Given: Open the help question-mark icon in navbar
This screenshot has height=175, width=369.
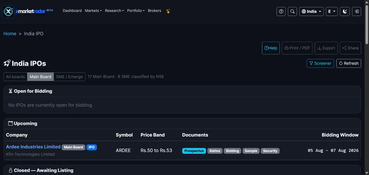Looking at the screenshot, I should click(281, 11).
